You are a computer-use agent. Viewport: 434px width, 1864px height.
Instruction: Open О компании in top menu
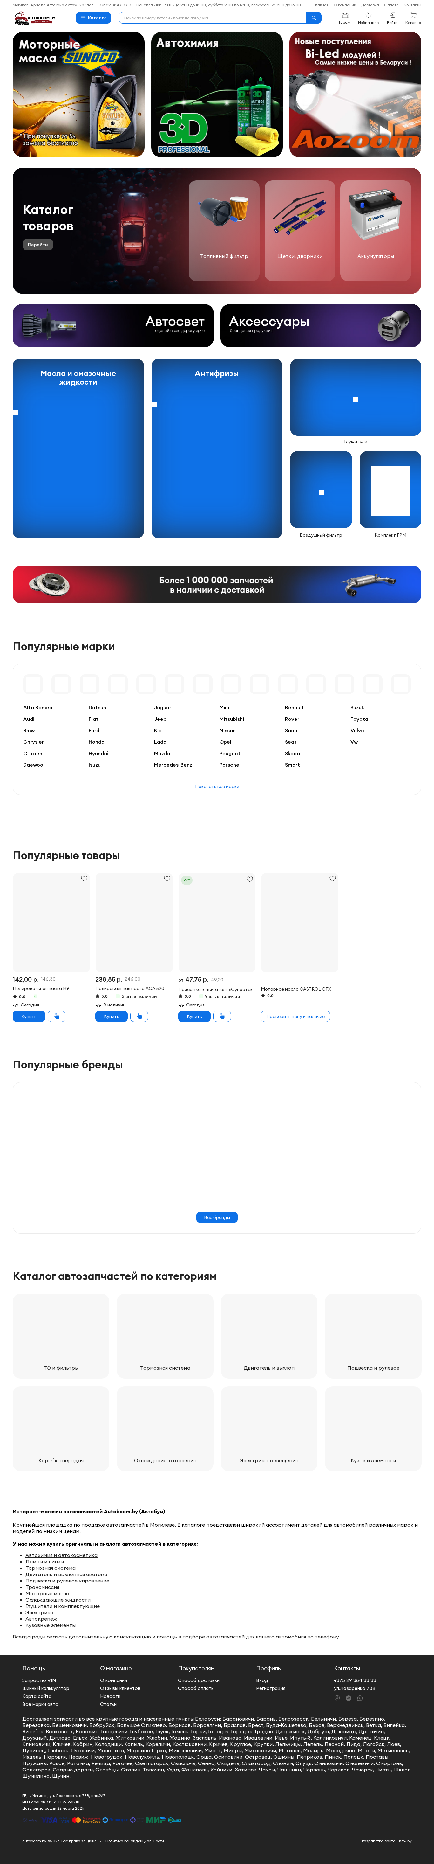[344, 5]
